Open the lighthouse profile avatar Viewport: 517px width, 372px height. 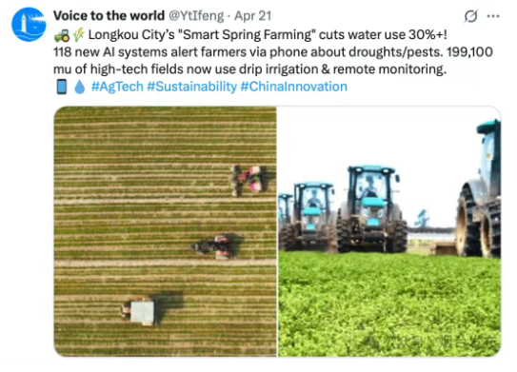pyautogui.click(x=29, y=25)
